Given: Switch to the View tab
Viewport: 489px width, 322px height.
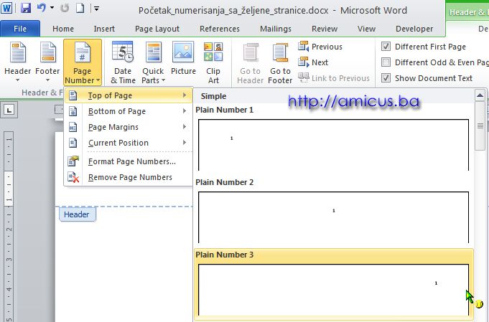Looking at the screenshot, I should pyautogui.click(x=366, y=29).
